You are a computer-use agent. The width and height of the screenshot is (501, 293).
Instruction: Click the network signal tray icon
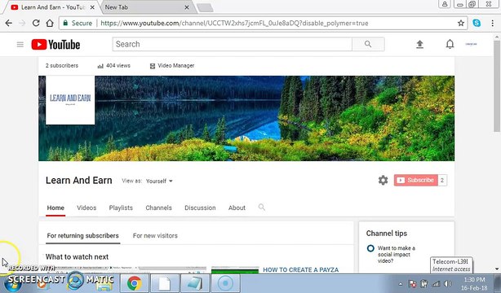click(x=436, y=283)
